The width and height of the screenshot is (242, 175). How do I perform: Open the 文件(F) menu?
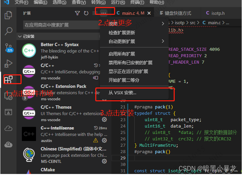21,2
